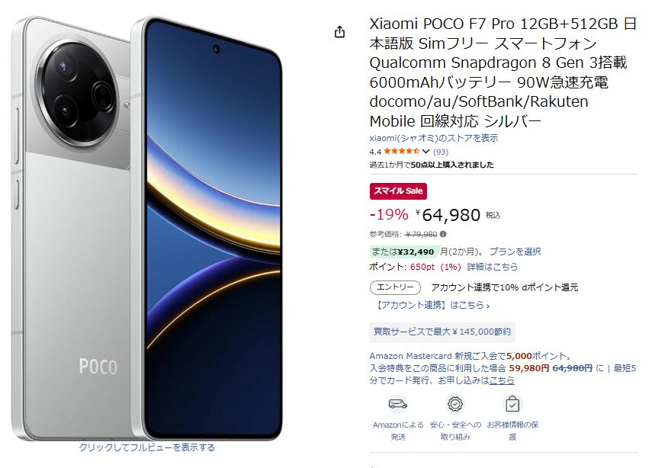Image resolution: width=652 pixels, height=468 pixels.
Task: Click the star rating icons
Action: [401, 151]
